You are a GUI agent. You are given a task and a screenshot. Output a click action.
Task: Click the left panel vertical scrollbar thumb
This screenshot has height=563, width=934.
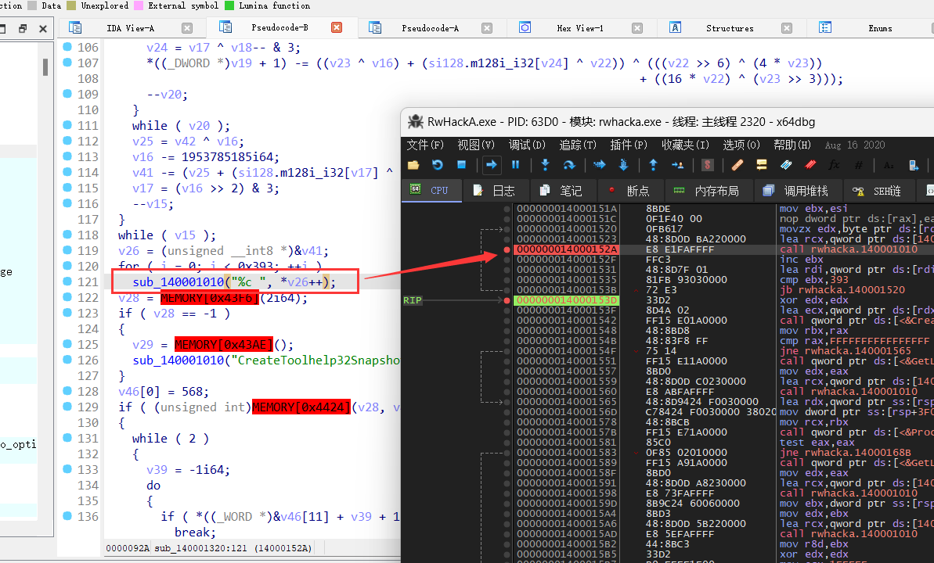(x=45, y=67)
